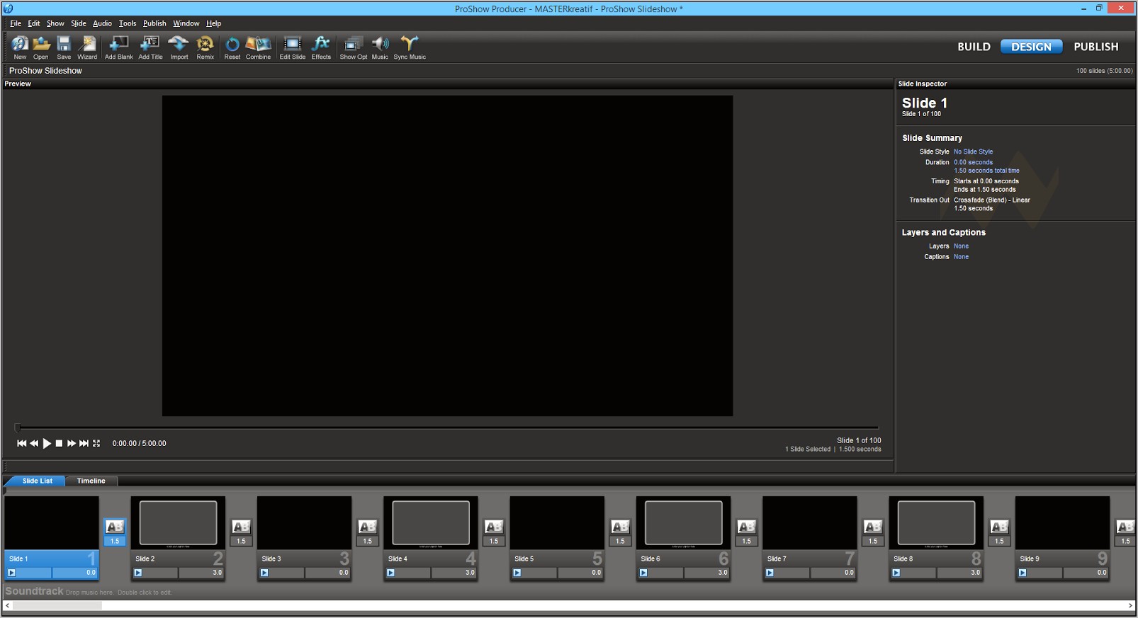The image size is (1138, 618).
Task: Stop the preview playback
Action: pos(59,443)
